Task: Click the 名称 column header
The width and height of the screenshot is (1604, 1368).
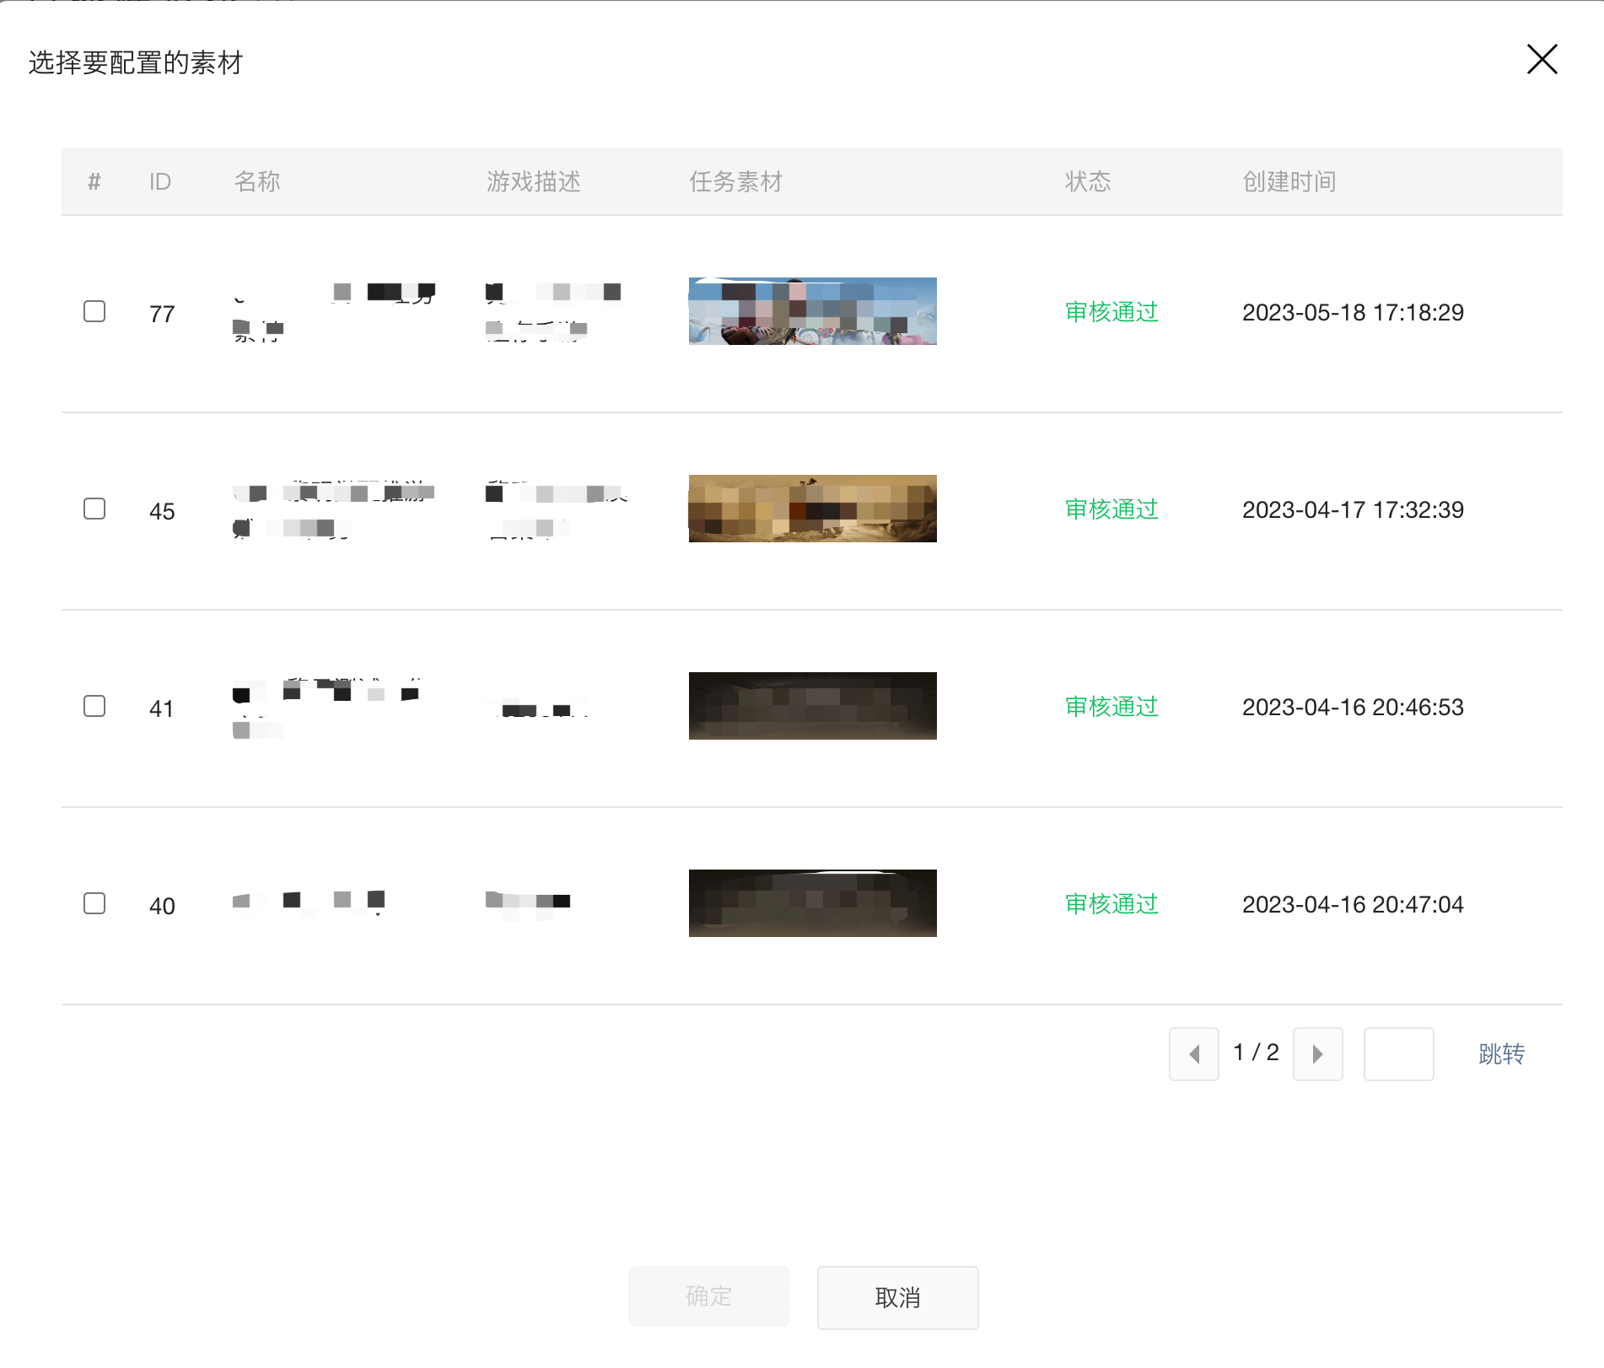Action: [x=257, y=181]
